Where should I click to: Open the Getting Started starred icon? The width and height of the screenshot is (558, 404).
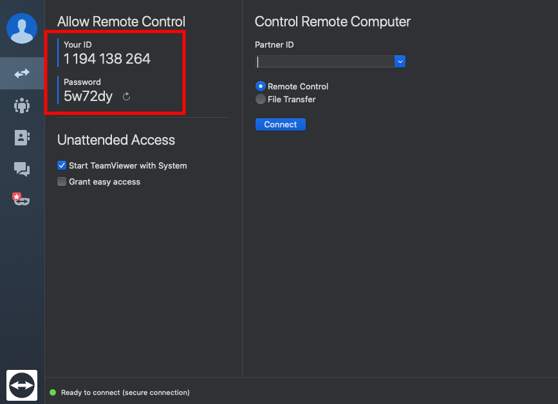click(x=21, y=199)
